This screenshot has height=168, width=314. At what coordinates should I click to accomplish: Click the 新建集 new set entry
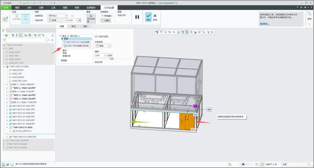tap(64, 60)
